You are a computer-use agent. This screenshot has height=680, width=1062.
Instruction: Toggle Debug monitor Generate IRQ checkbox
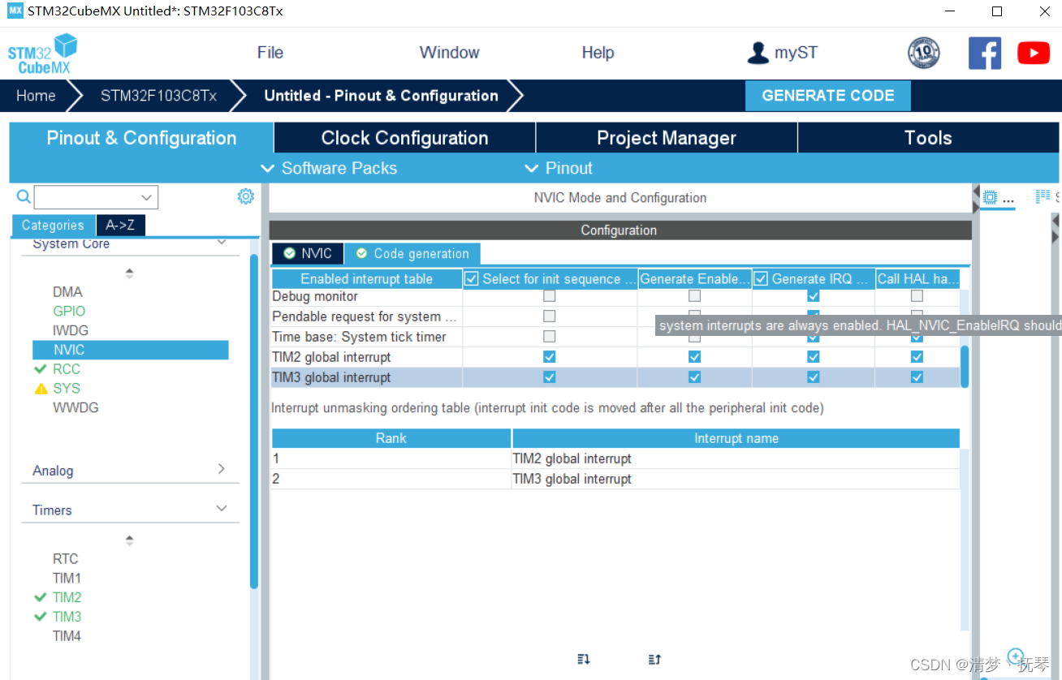(x=814, y=296)
